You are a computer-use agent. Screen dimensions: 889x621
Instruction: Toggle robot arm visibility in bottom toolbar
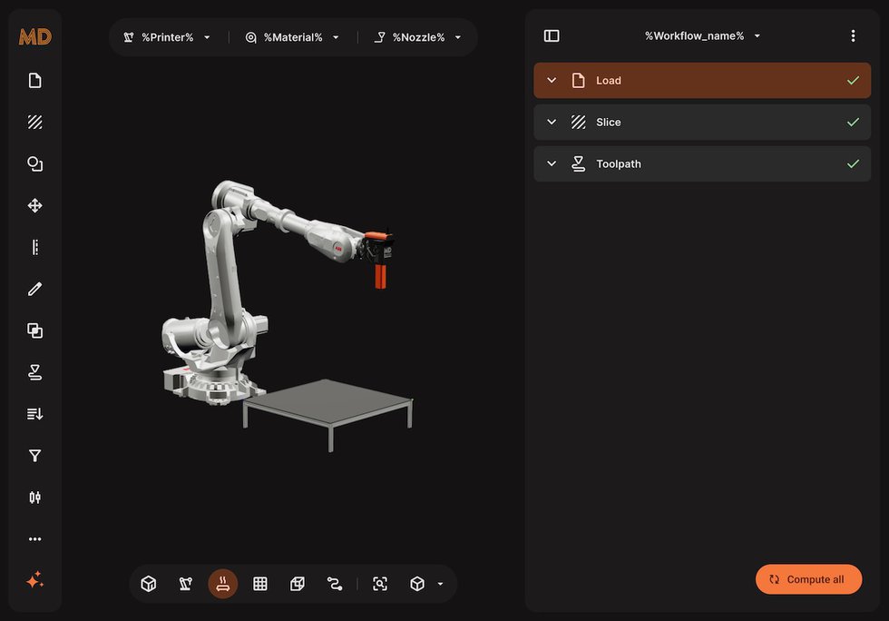coord(186,584)
